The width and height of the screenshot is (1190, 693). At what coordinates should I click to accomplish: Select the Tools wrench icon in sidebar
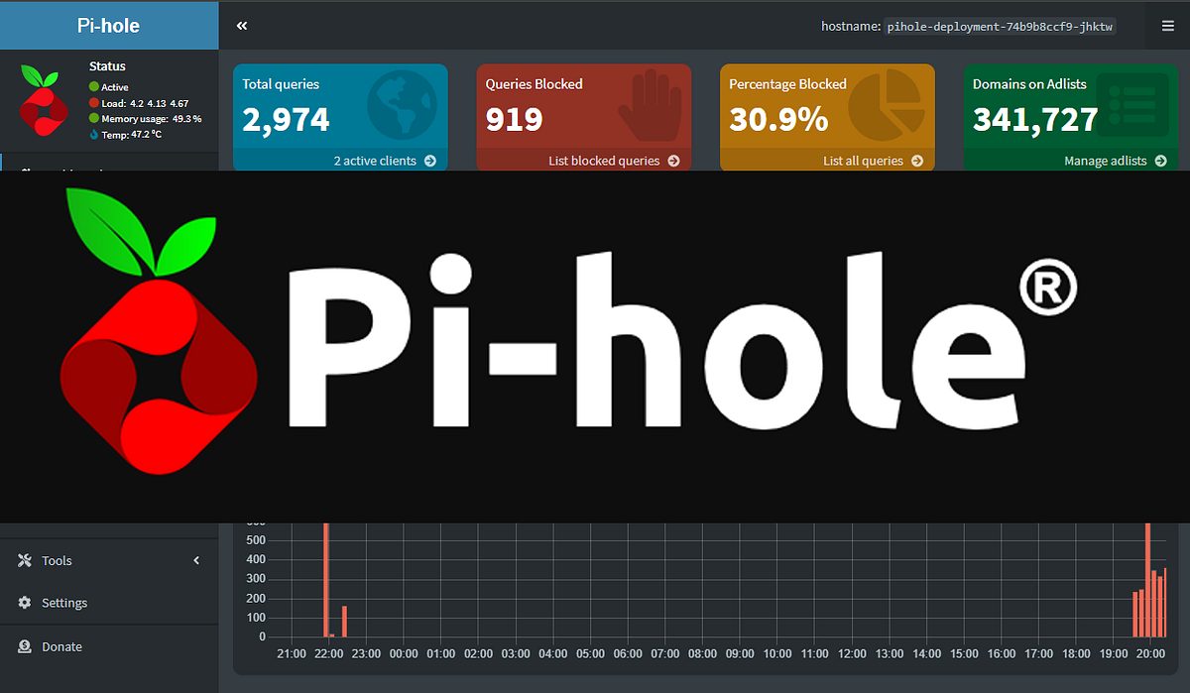pyautogui.click(x=24, y=560)
